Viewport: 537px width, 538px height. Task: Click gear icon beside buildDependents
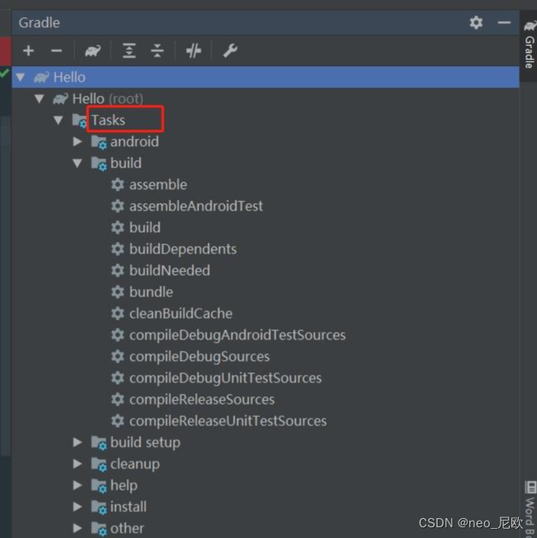coord(117,249)
